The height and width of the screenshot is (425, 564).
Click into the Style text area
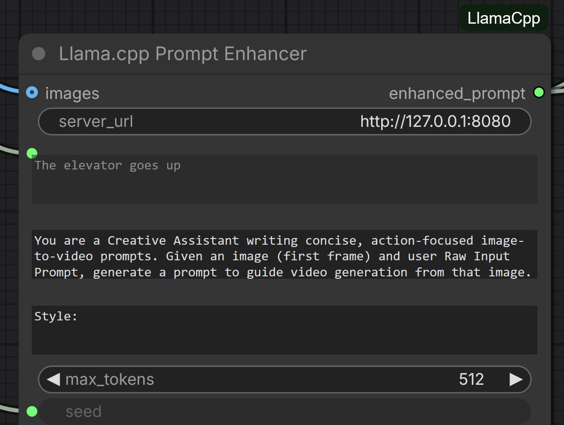point(284,330)
